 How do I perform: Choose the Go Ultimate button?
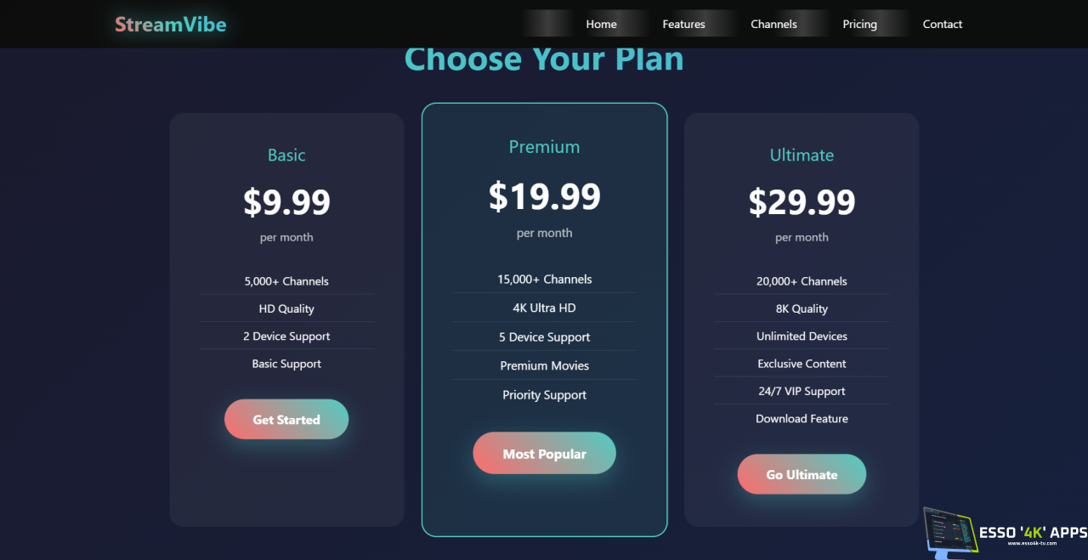click(x=802, y=474)
